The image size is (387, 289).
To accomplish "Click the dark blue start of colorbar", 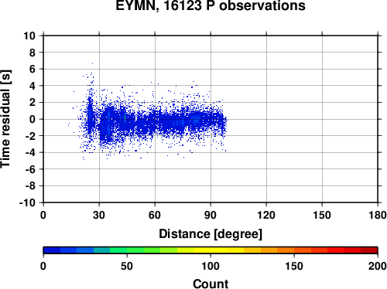I will pos(52,250).
